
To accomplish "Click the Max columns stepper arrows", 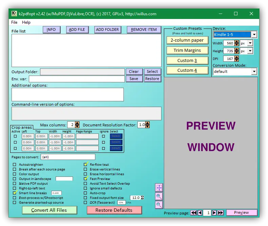I will (77, 125).
